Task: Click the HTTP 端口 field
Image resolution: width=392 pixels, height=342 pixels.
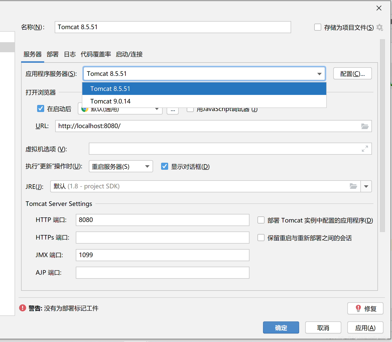Action: click(x=163, y=220)
